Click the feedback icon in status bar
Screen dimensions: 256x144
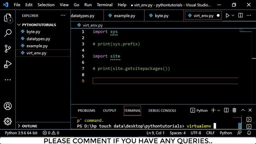tap(239, 133)
